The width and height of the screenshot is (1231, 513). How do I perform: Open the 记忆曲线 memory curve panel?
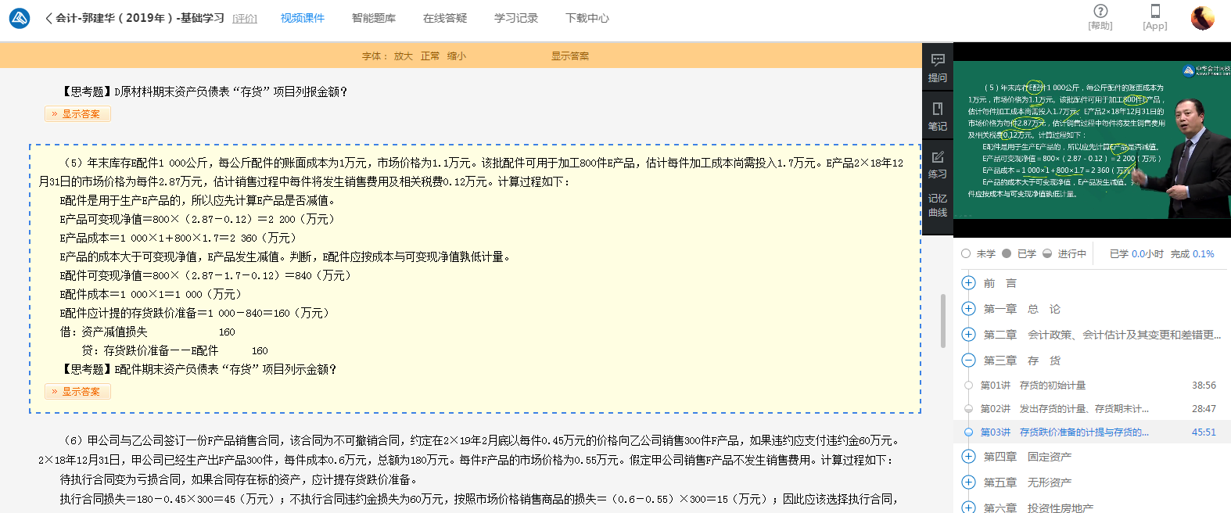pyautogui.click(x=938, y=205)
